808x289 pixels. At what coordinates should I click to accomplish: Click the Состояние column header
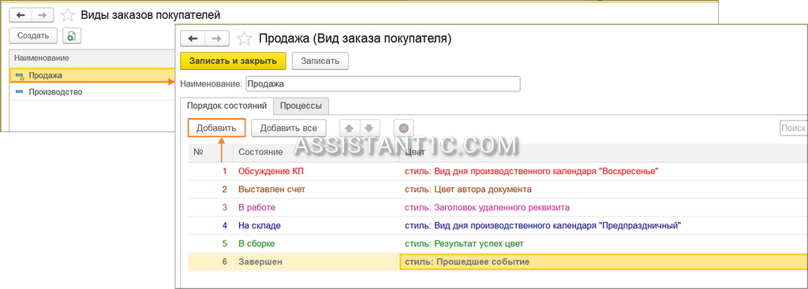point(316,152)
